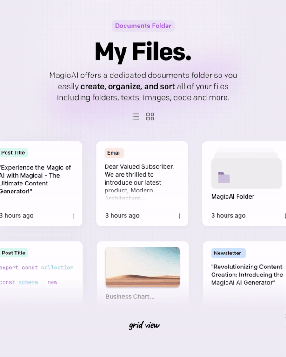Click Post Title tag on the 'Experience the Magic' card
286x357 pixels.
[13, 153]
